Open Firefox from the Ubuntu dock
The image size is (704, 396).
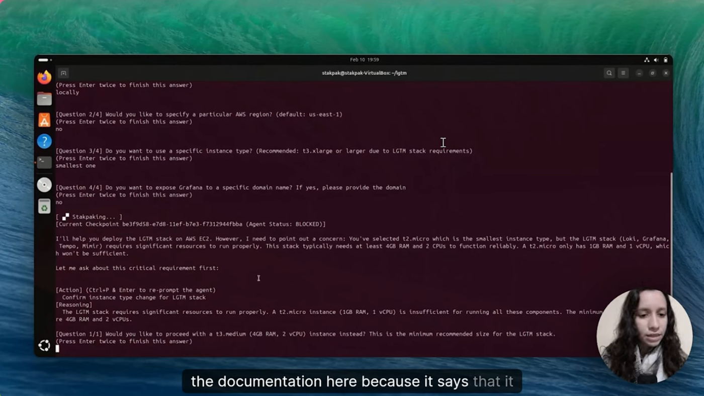44,77
